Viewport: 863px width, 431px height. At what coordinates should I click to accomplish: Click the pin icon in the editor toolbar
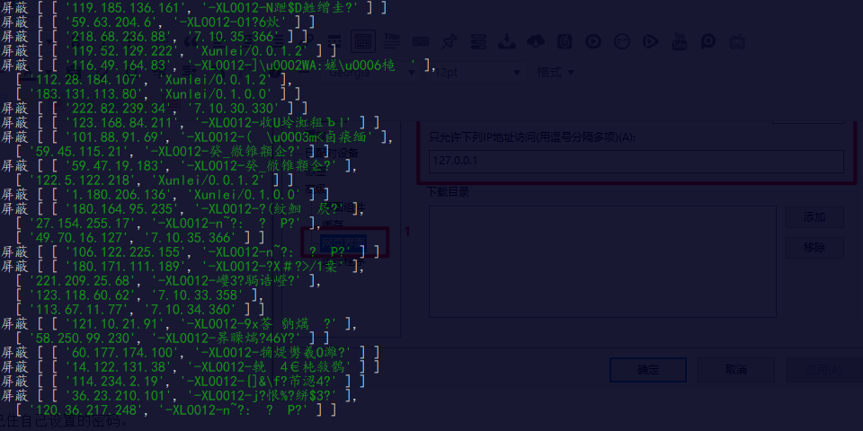pos(449,41)
